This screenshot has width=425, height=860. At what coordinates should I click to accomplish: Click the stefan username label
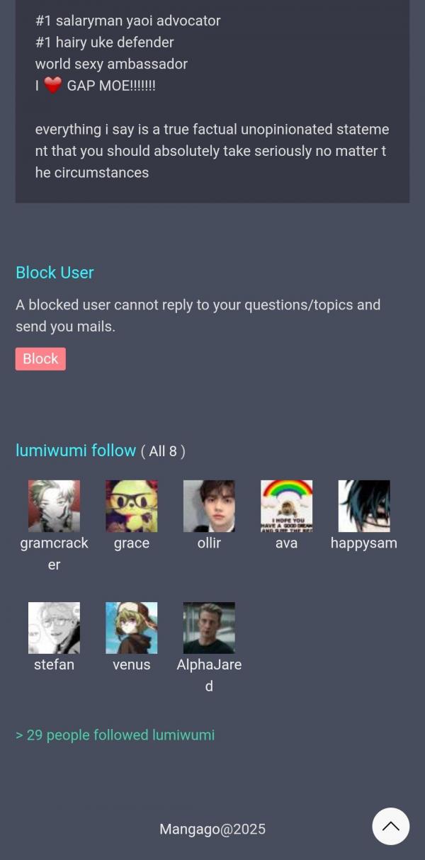54,664
